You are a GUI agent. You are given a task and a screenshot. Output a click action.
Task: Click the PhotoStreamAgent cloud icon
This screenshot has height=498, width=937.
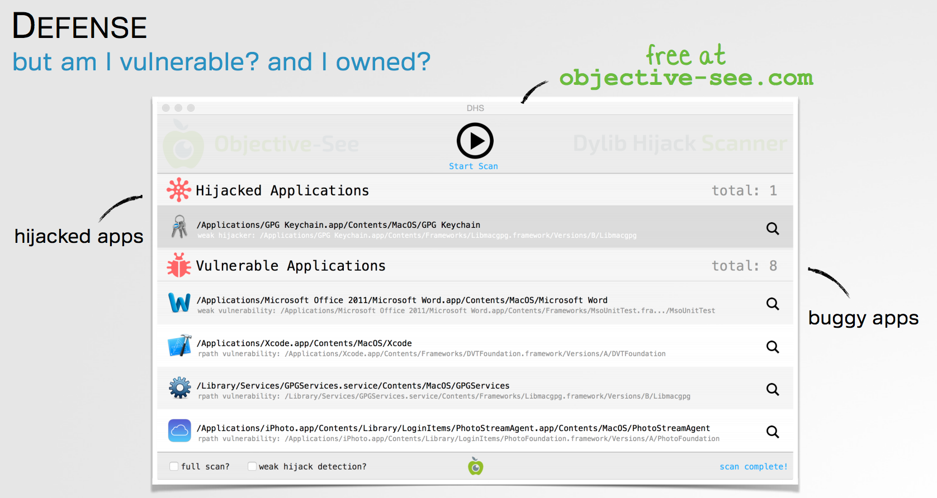click(179, 430)
